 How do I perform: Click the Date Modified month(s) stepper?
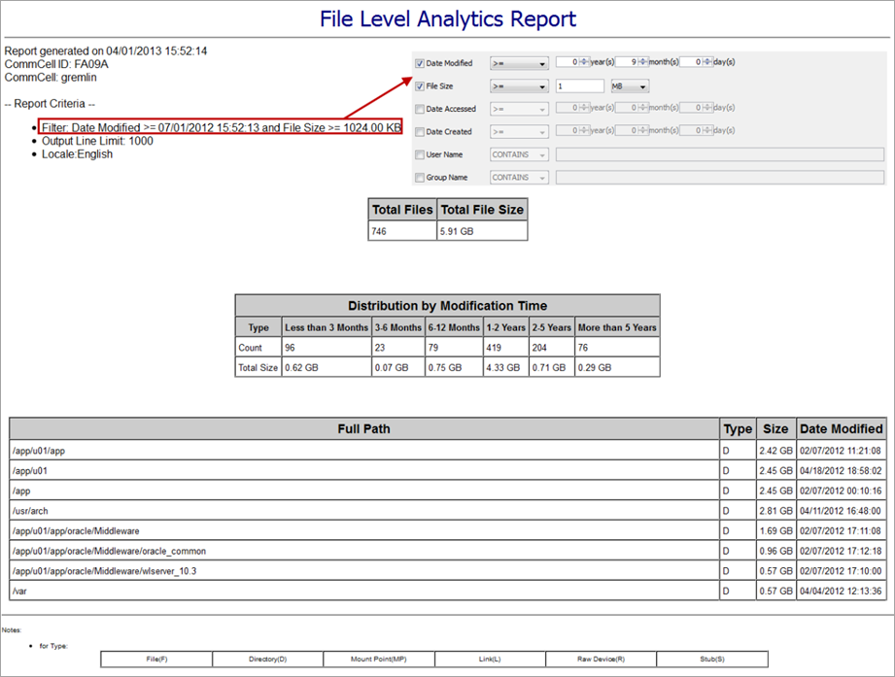pos(640,63)
